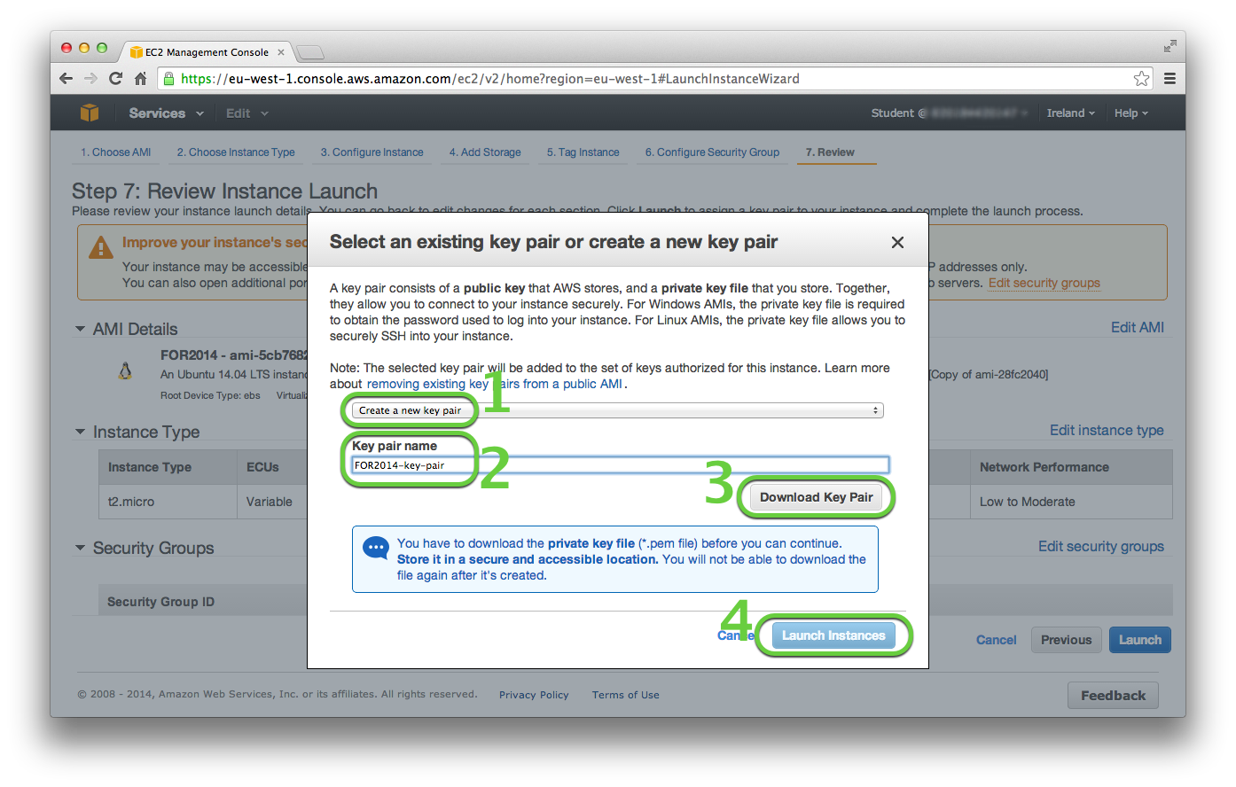Click the Feedback button

(1114, 696)
